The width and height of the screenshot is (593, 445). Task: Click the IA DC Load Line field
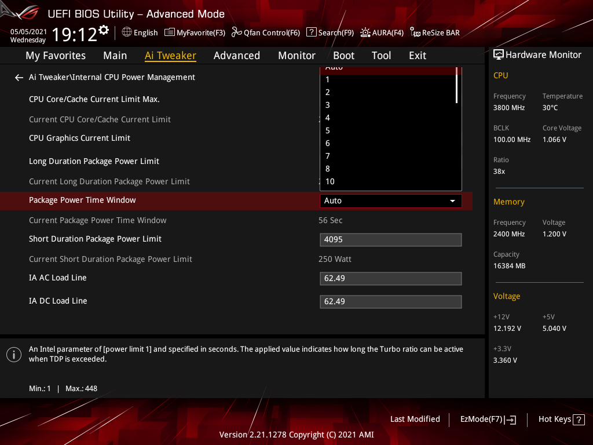point(391,302)
